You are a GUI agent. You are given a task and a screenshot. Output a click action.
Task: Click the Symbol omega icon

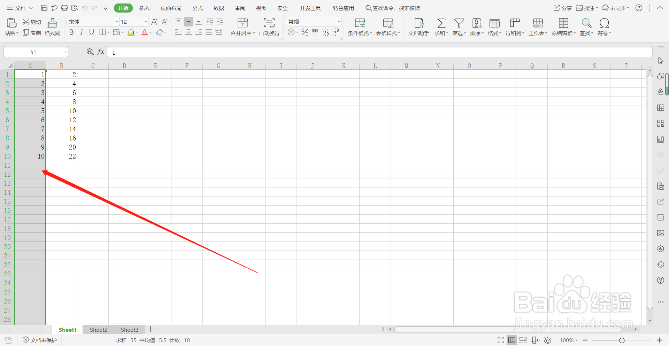point(604,23)
